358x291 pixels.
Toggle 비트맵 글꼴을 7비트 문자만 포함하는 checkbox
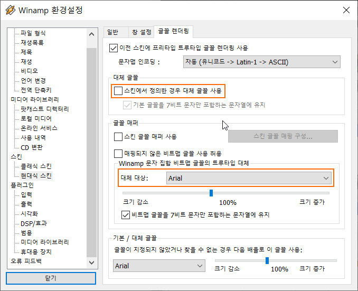coord(126,215)
